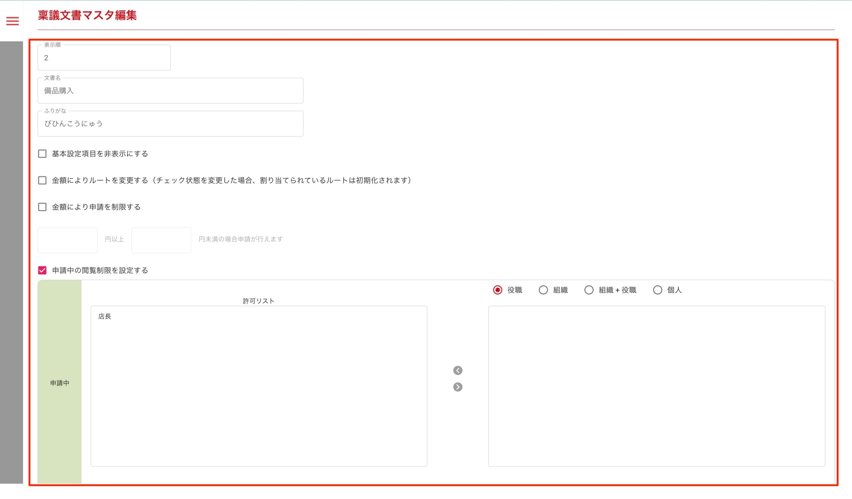
Task: Select the 個人 radio button
Action: click(x=657, y=290)
